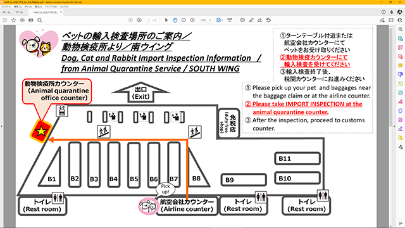Image resolution: width=405 pixels, height=228 pixels.
Task: Go to the next page arrow
Action: click(139, 20)
